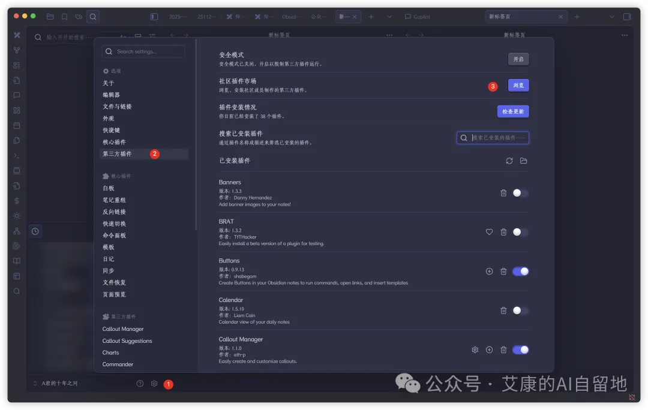Image resolution: width=648 pixels, height=410 pixels.
Task: Reload the installed plugins list
Action: coord(509,161)
